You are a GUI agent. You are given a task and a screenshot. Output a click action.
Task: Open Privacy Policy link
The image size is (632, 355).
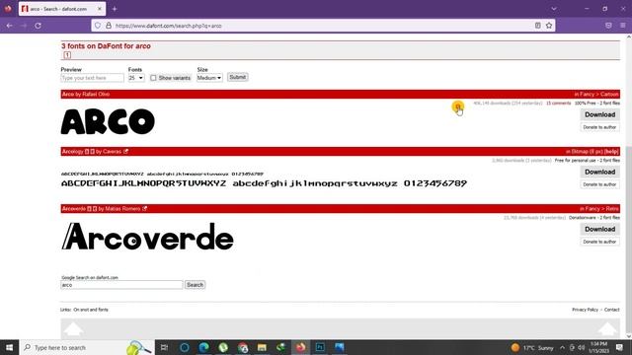click(x=585, y=310)
